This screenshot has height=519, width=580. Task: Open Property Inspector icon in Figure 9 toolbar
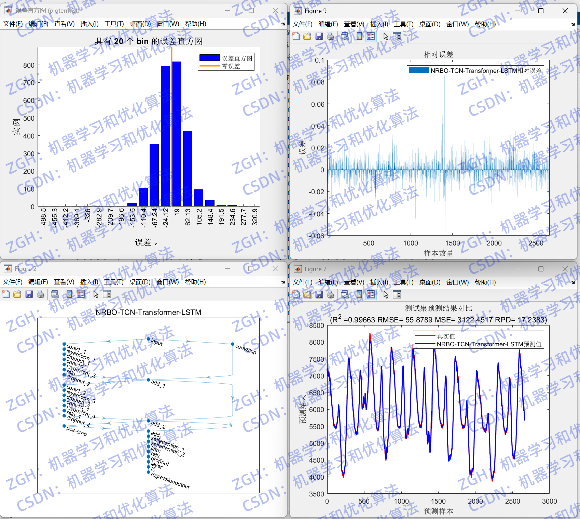(397, 36)
